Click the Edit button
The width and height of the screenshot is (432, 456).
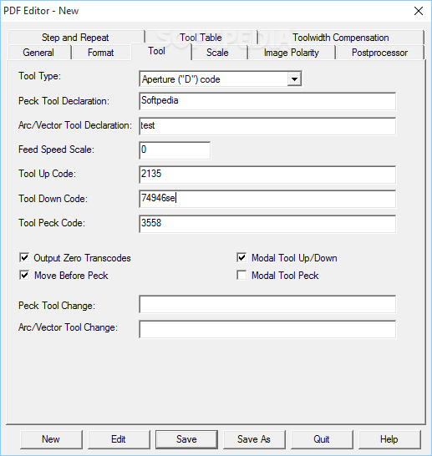pyautogui.click(x=119, y=439)
